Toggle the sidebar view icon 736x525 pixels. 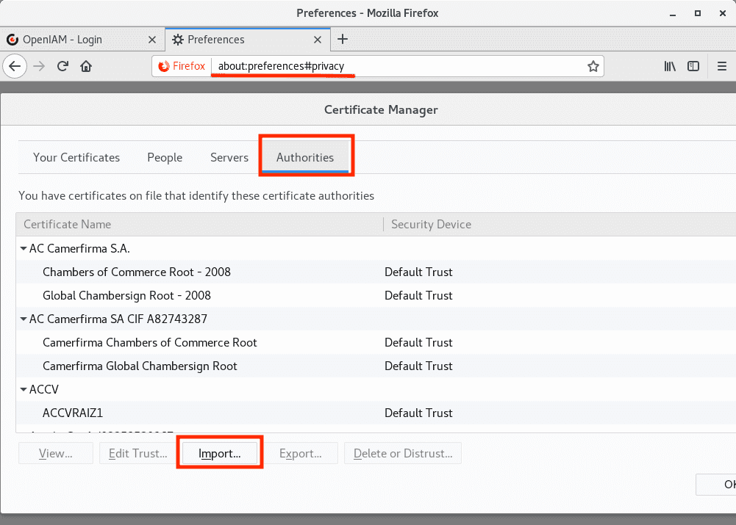(693, 66)
